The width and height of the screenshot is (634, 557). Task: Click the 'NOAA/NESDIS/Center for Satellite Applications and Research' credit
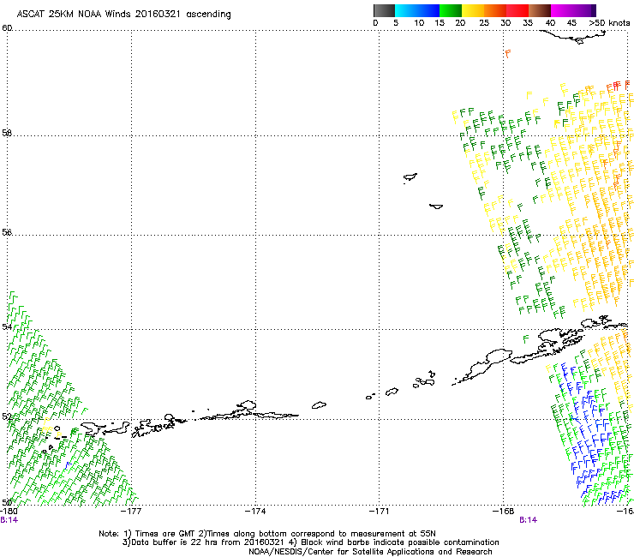click(370, 552)
